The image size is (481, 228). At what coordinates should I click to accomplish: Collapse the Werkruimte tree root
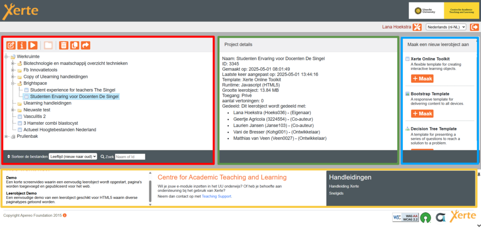(x=7, y=57)
